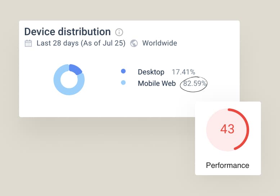Click the 43 performance score number
This screenshot has width=280, height=196.
click(227, 129)
